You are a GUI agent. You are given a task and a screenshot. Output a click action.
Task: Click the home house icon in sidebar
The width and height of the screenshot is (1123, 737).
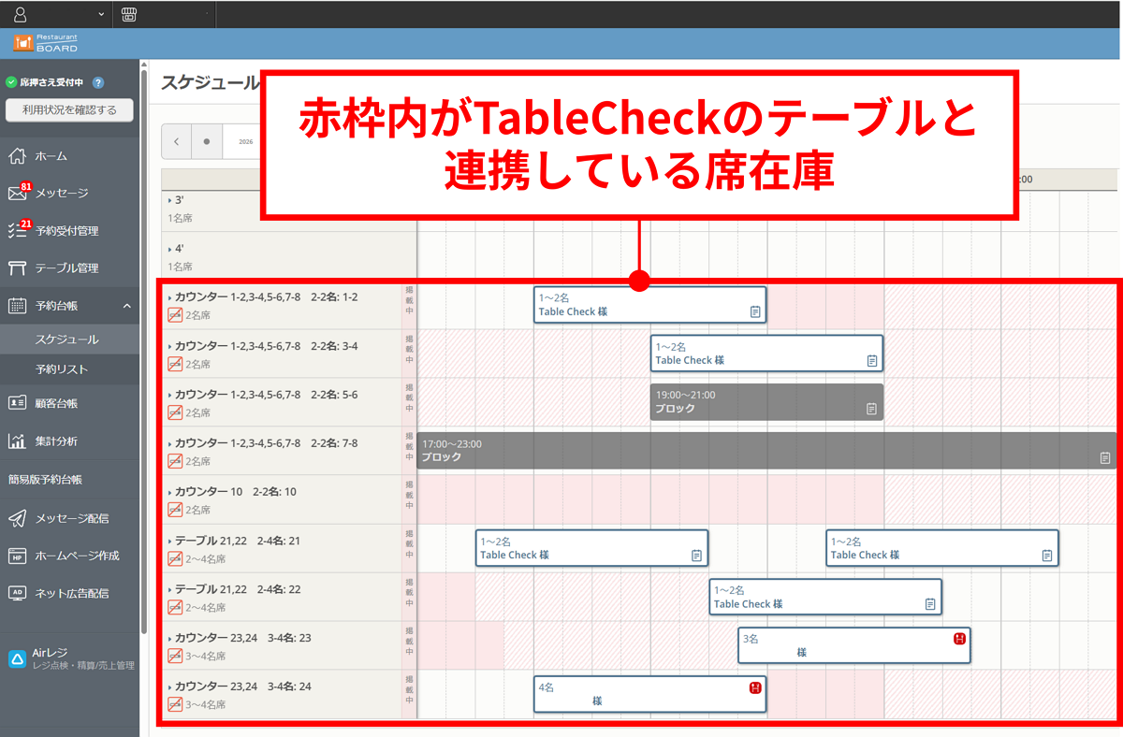pos(17,156)
